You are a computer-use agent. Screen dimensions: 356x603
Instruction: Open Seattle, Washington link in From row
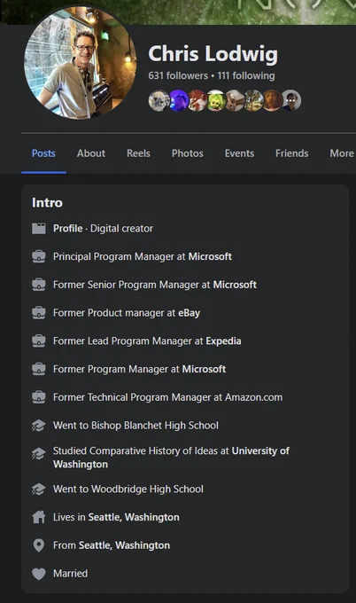(x=124, y=545)
